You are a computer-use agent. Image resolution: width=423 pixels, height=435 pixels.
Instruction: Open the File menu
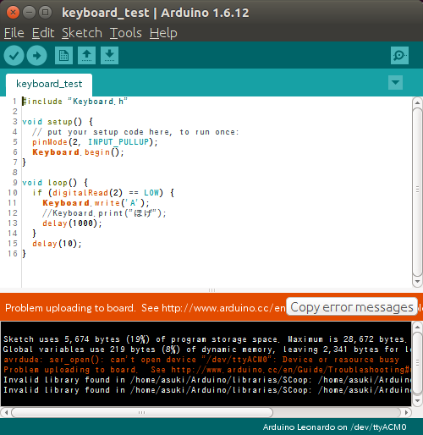tap(14, 33)
